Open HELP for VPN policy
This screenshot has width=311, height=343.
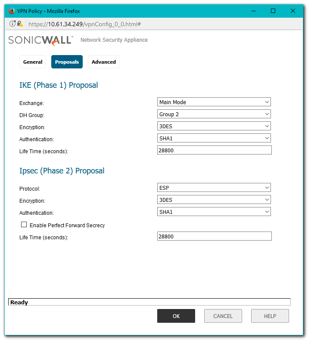click(270, 316)
